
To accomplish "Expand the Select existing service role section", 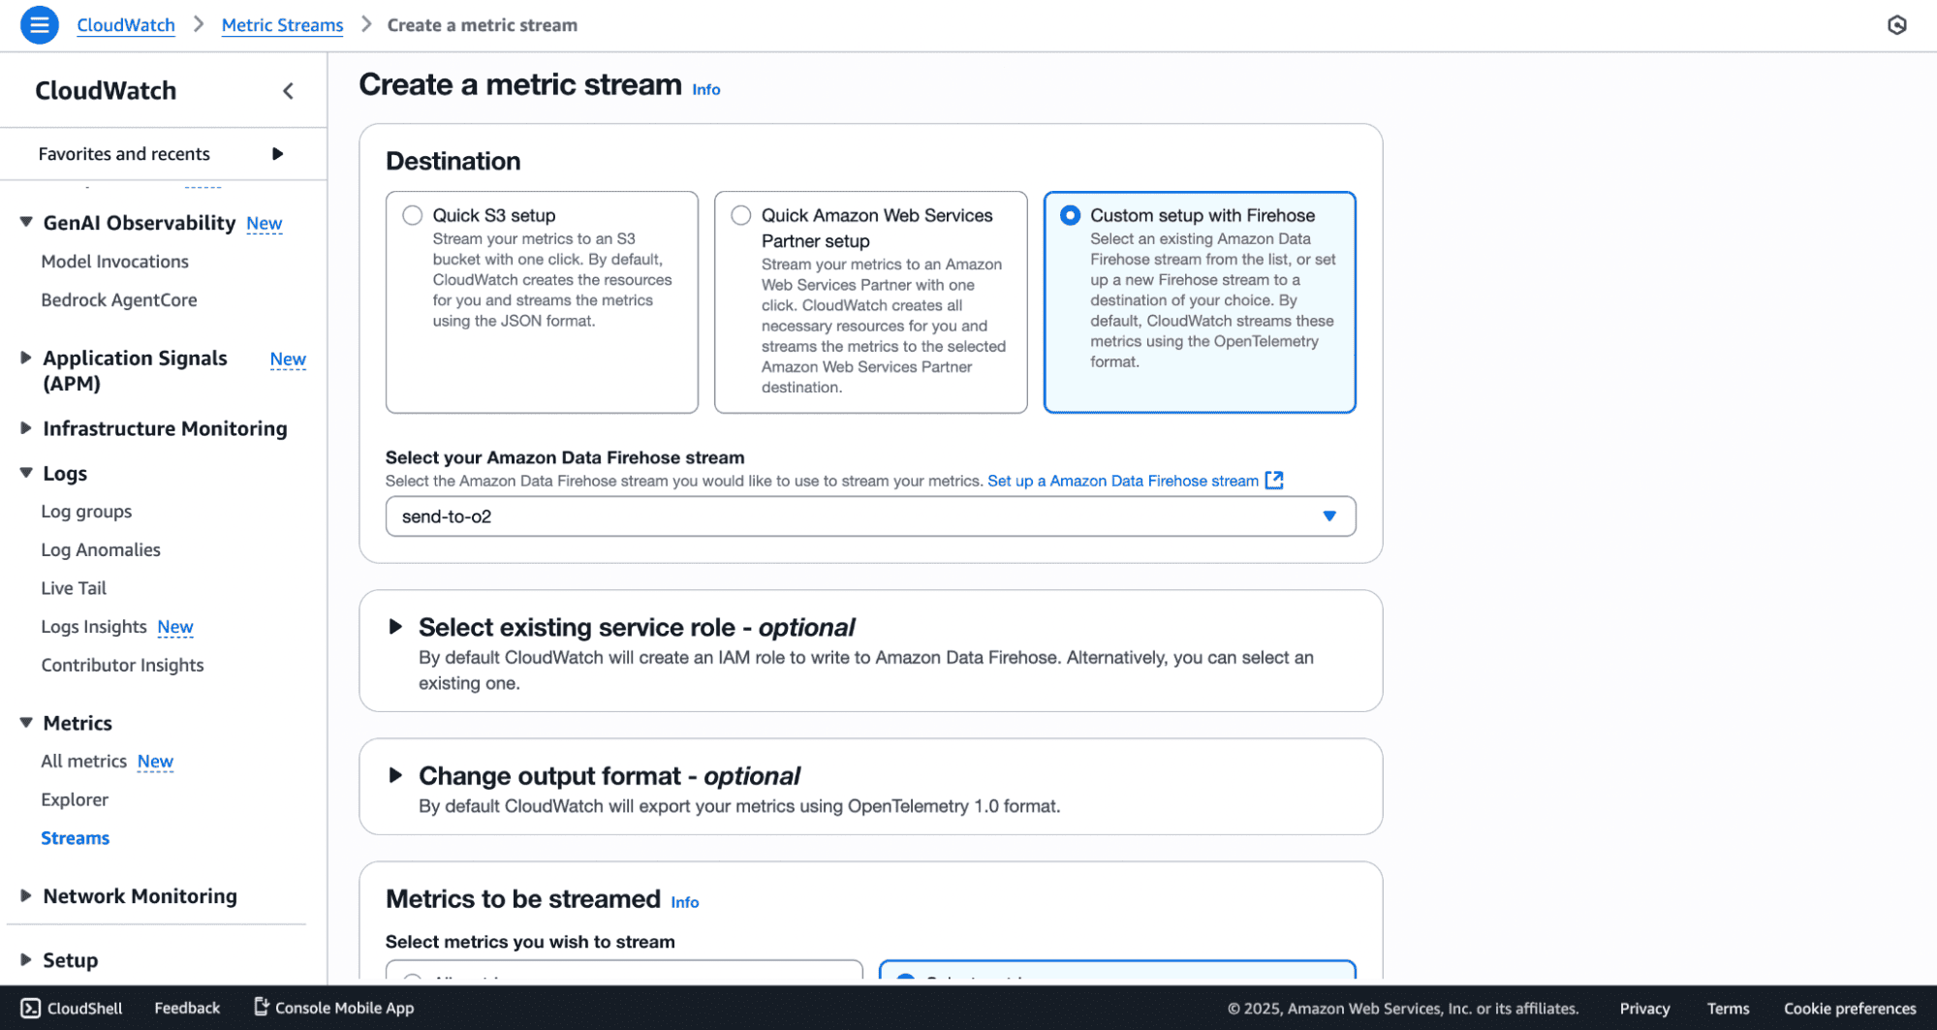I will point(396,627).
